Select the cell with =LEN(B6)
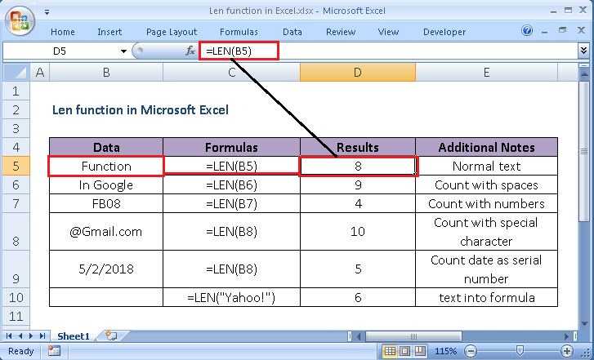Image resolution: width=594 pixels, height=360 pixels. point(231,185)
